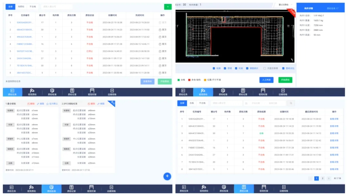Image resolution: width=348 pixels, height=196 pixels.
Task: Click the green plus add-task button
Action: pos(168,6)
